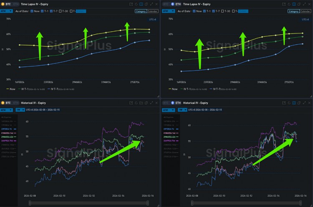Image resolution: width=313 pixels, height=207 pixels.
Task: Switch to Calendar view in ETH Time Lapse panel
Action: click(x=305, y=11)
